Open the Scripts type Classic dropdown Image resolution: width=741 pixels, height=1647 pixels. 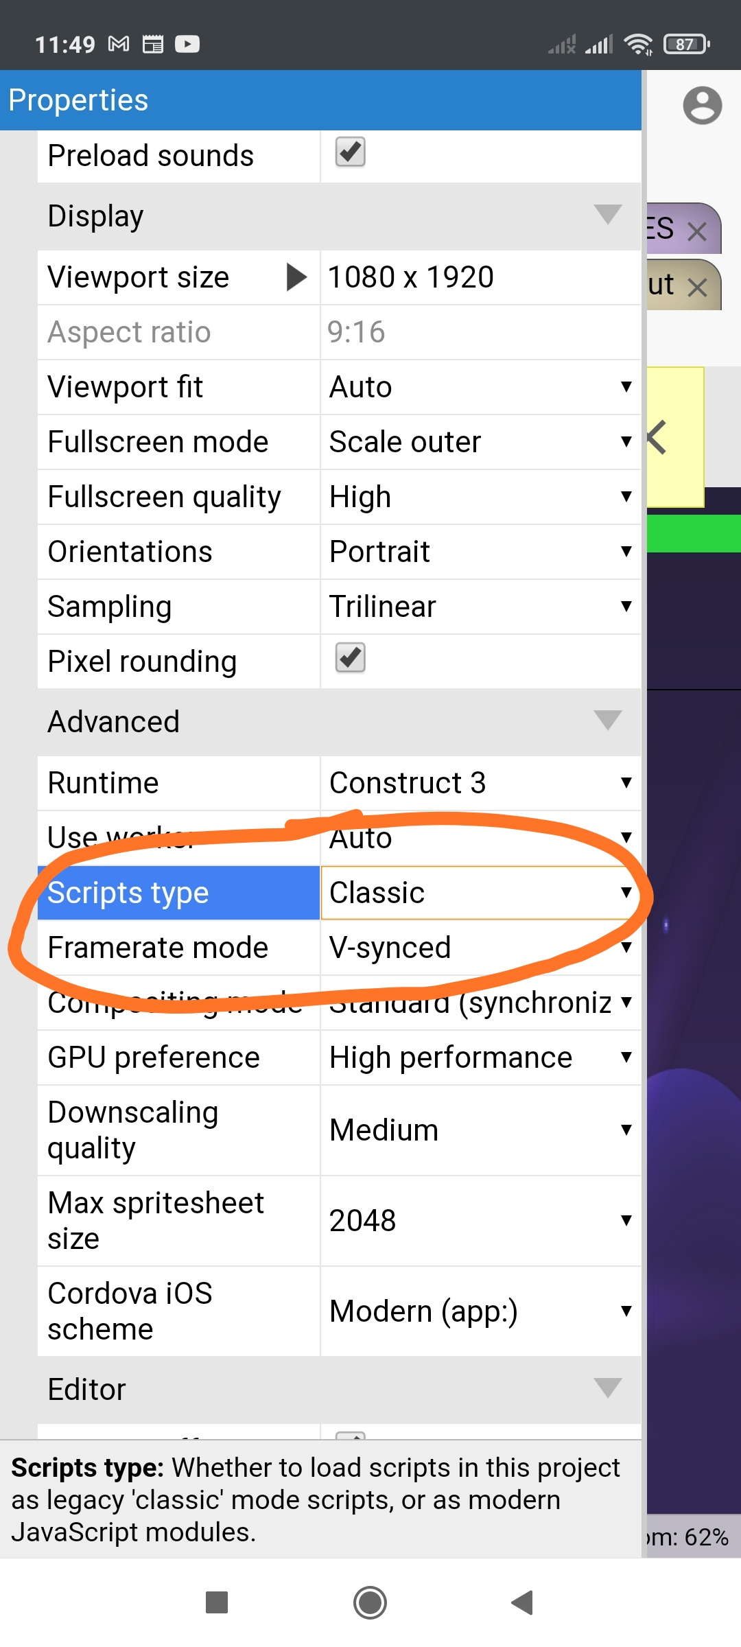(x=480, y=893)
